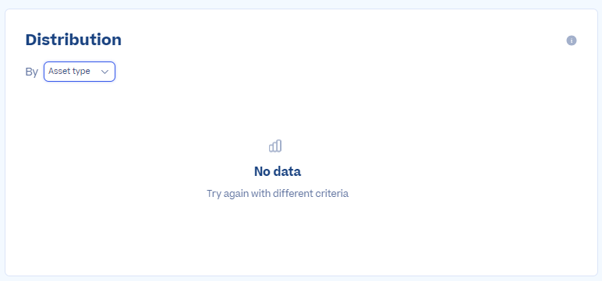Viewport: 602px width, 281px height.
Task: Show Distribution widget information tooltip icon
Action: pyautogui.click(x=572, y=40)
